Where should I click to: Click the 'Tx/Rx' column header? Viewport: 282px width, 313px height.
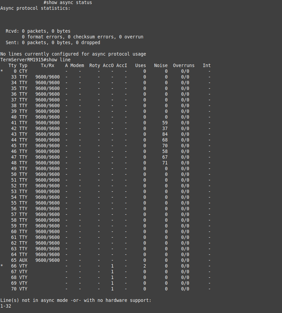[48, 66]
